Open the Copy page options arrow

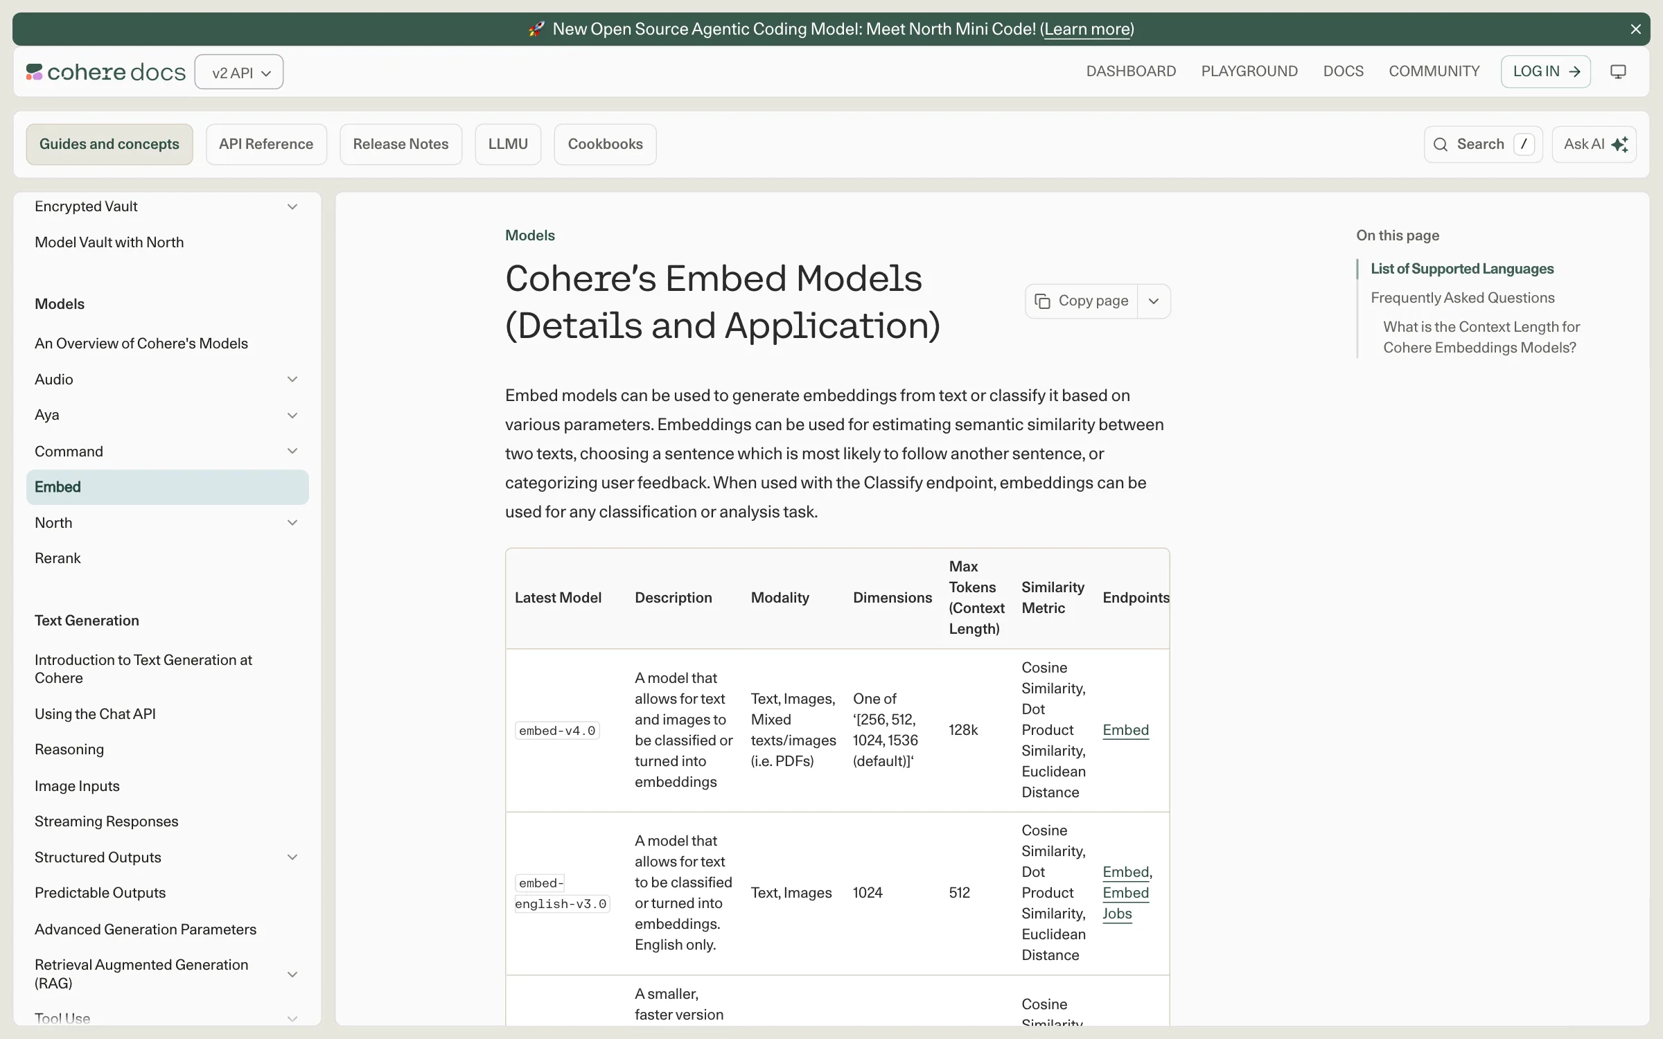coord(1154,301)
